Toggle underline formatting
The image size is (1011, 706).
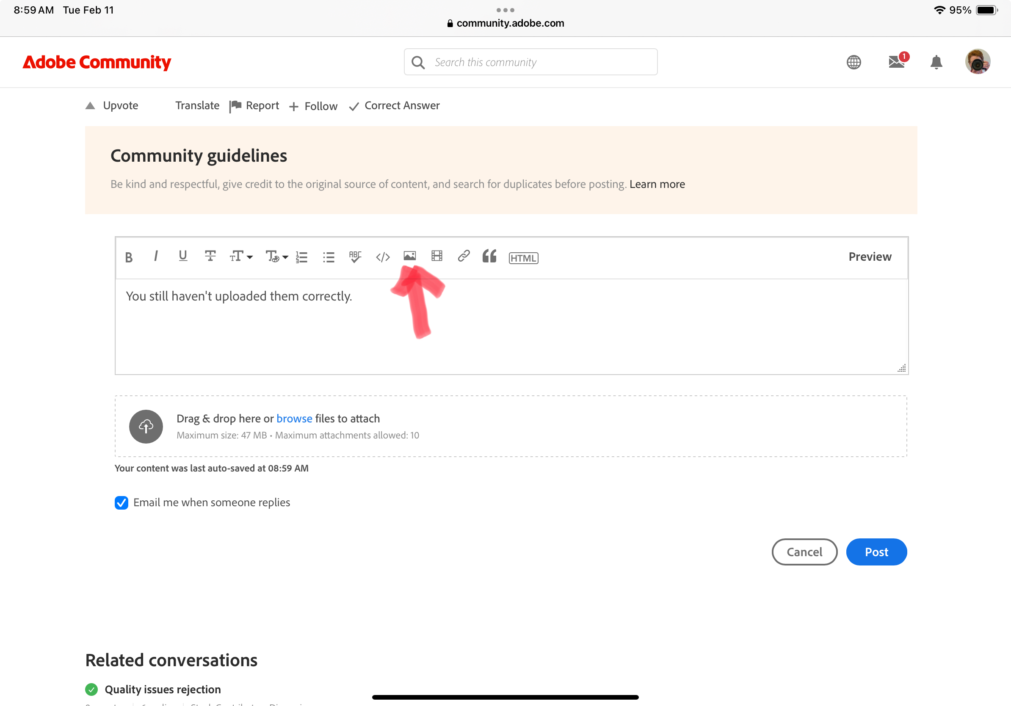(x=183, y=256)
